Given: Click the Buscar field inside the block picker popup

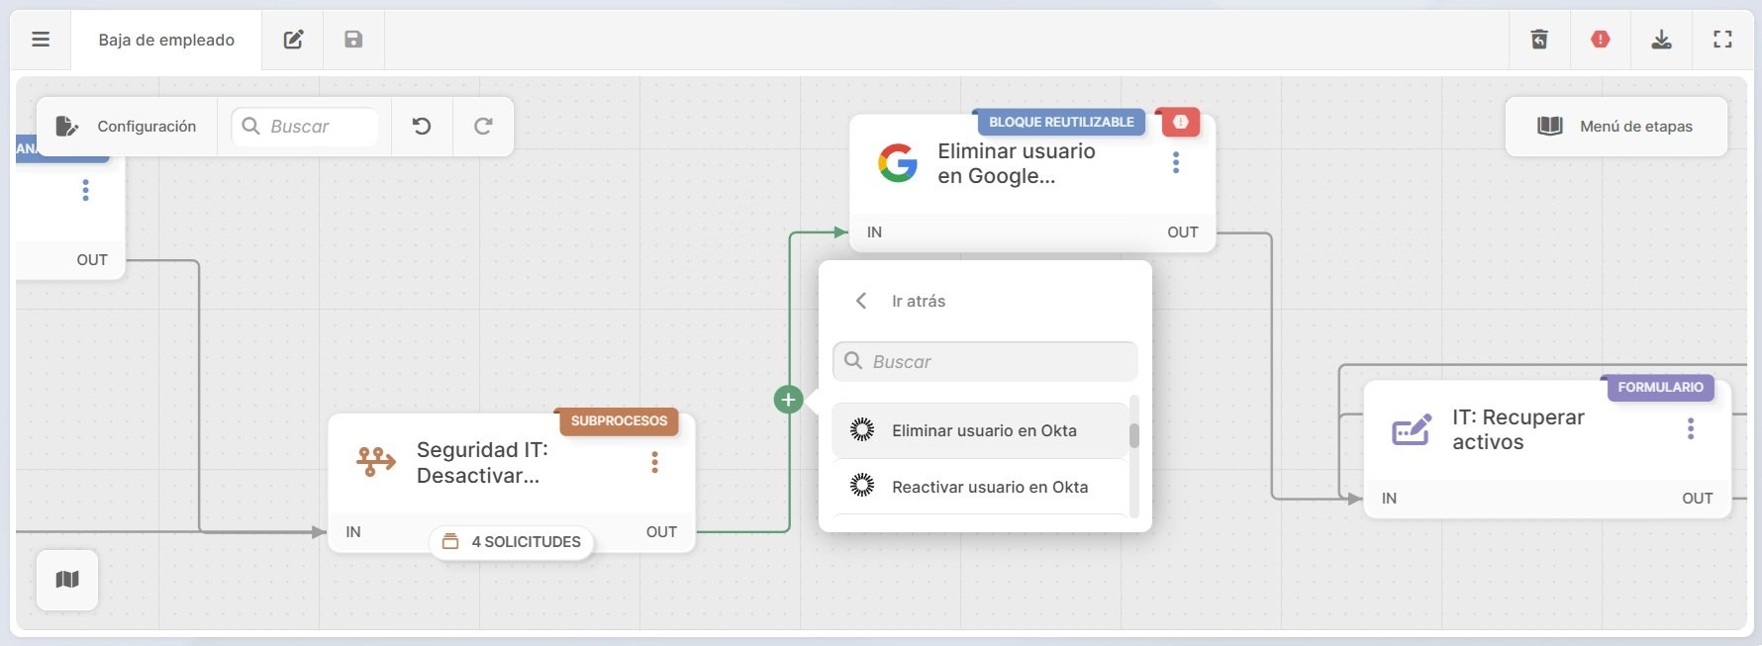Looking at the screenshot, I should point(984,361).
